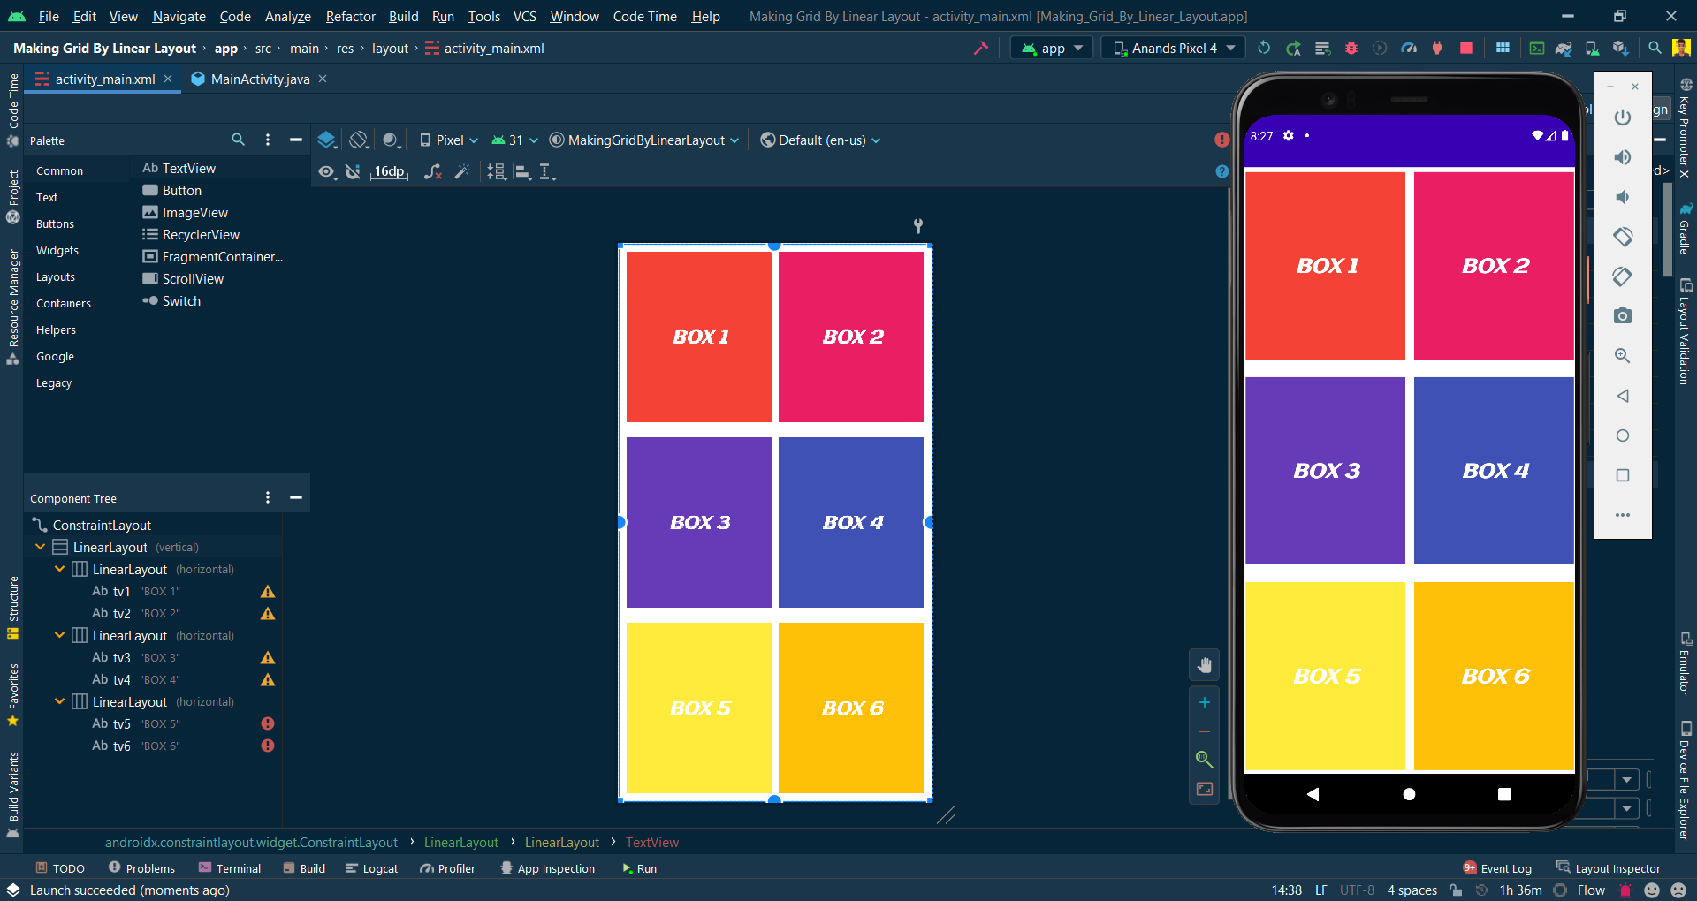Viewport: 1697px width, 901px height.
Task: Collapse the vertical LinearLayout in Component Tree
Action: 41,547
